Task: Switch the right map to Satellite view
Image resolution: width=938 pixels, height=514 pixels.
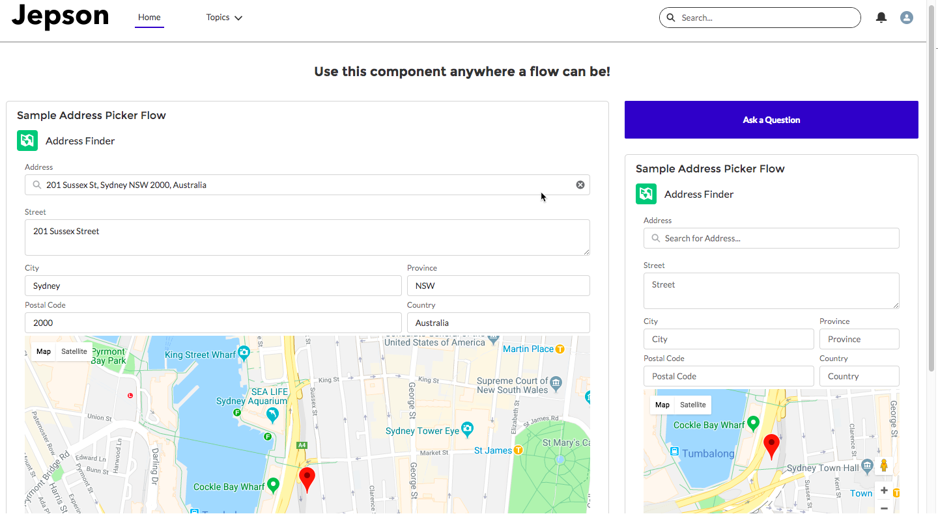Action: [692, 405]
